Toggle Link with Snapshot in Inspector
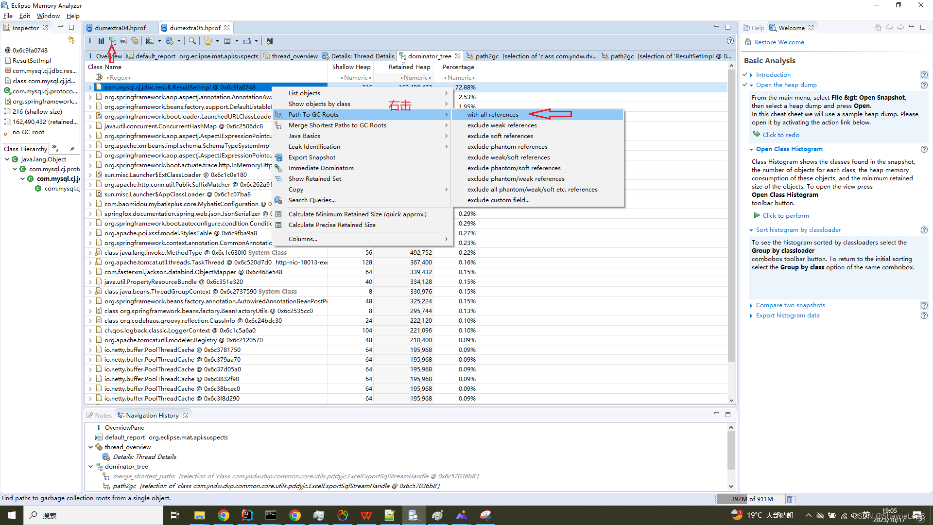The image size is (933, 525). (71, 40)
